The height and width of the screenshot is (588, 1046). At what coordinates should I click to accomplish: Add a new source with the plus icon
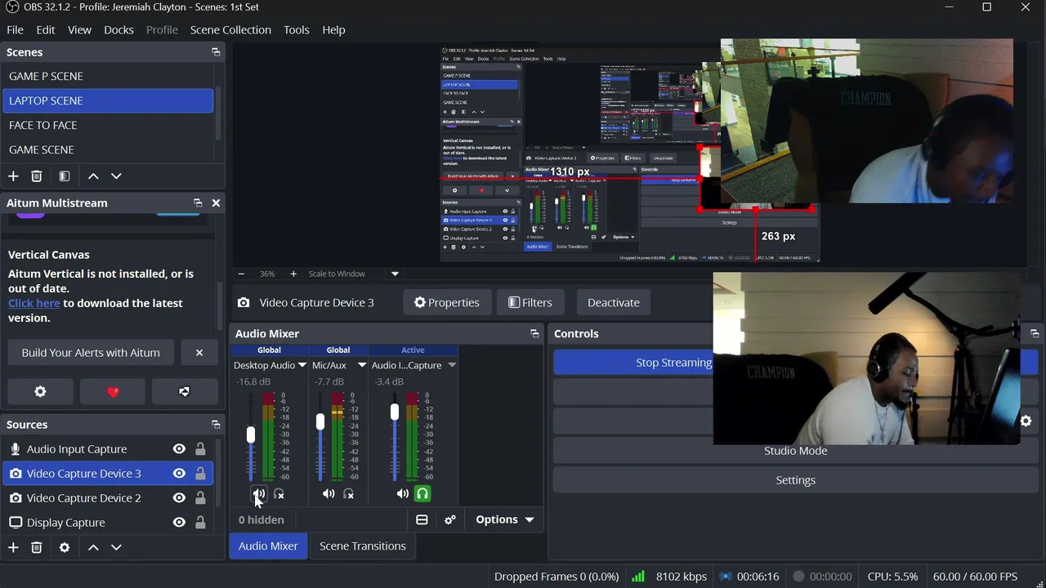pos(13,547)
